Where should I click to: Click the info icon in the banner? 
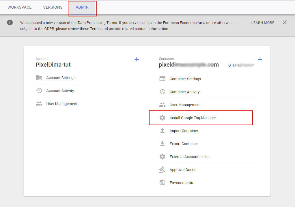[10, 22]
